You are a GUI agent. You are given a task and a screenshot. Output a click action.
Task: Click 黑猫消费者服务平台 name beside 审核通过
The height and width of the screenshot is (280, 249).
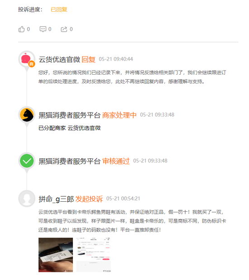coord(69,161)
